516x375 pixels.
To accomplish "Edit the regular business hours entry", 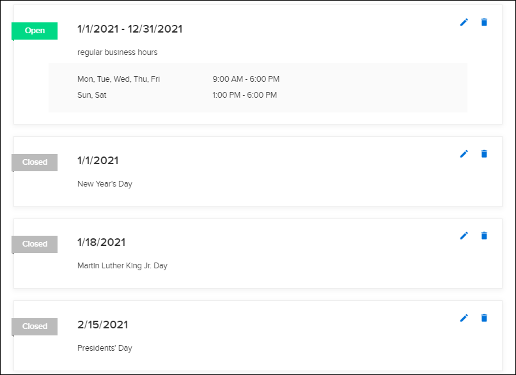I will coord(464,22).
